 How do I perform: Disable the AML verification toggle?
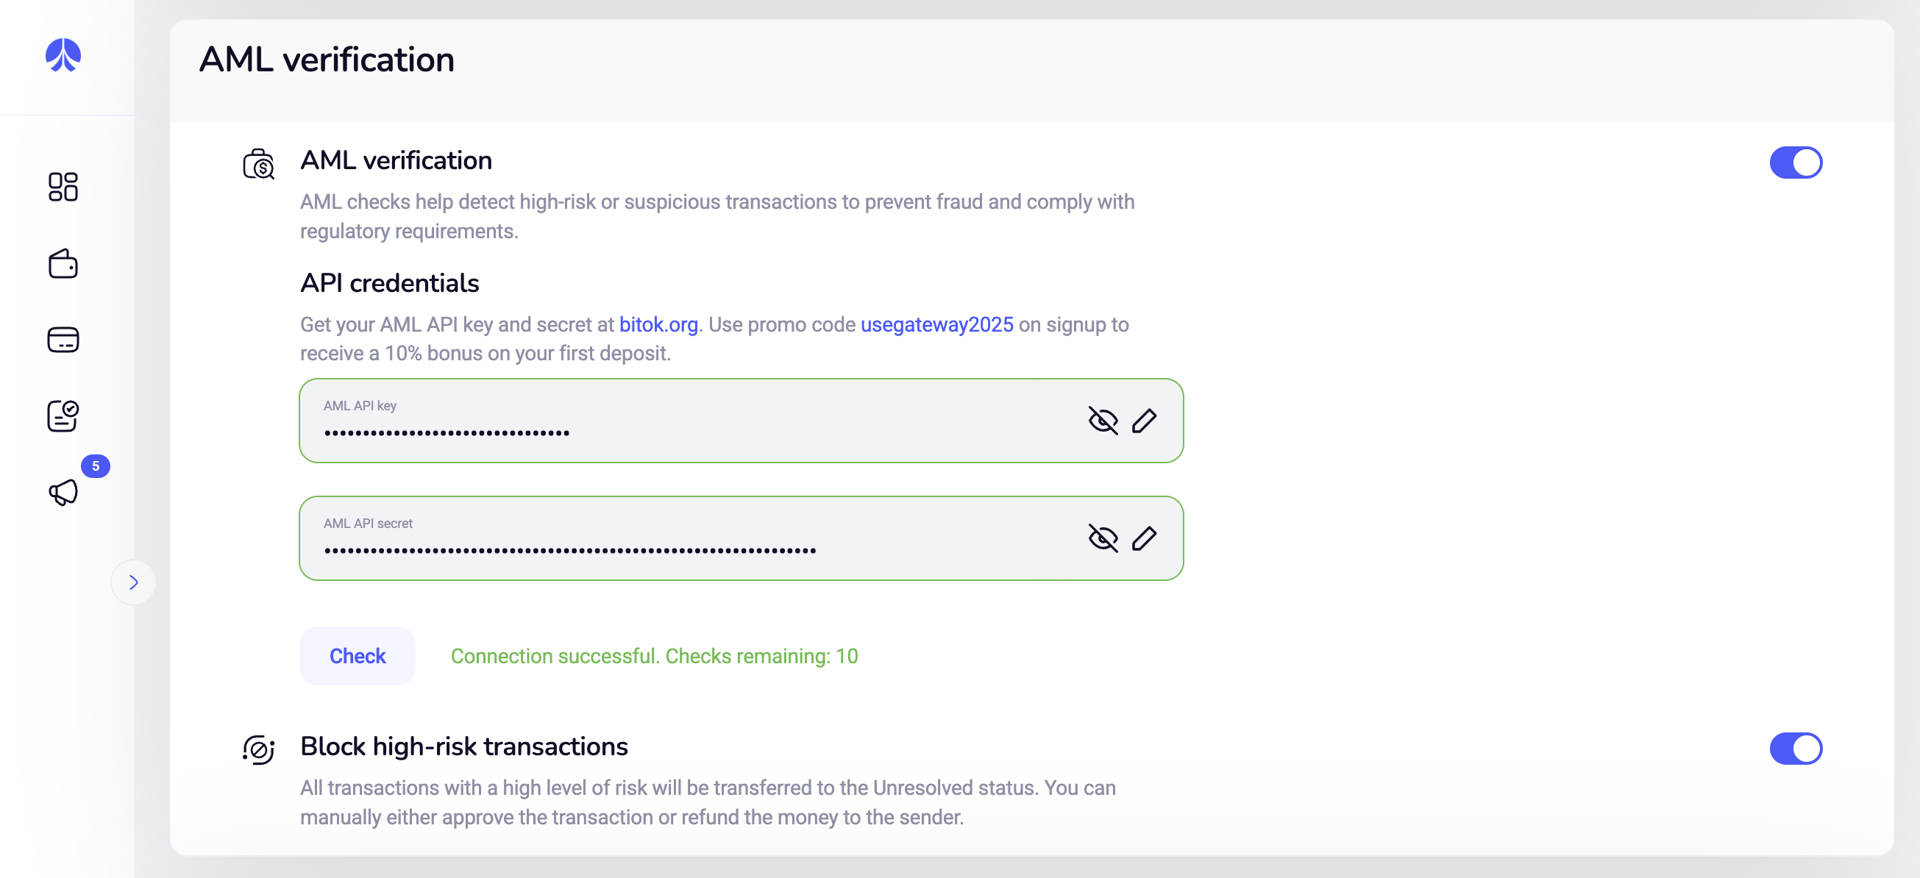pyautogui.click(x=1795, y=163)
